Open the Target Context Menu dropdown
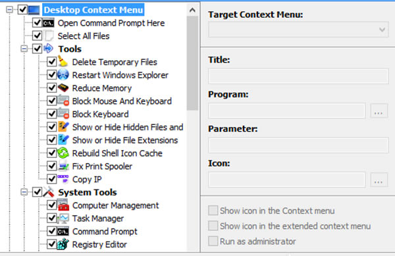The image size is (395, 256). tap(298, 30)
